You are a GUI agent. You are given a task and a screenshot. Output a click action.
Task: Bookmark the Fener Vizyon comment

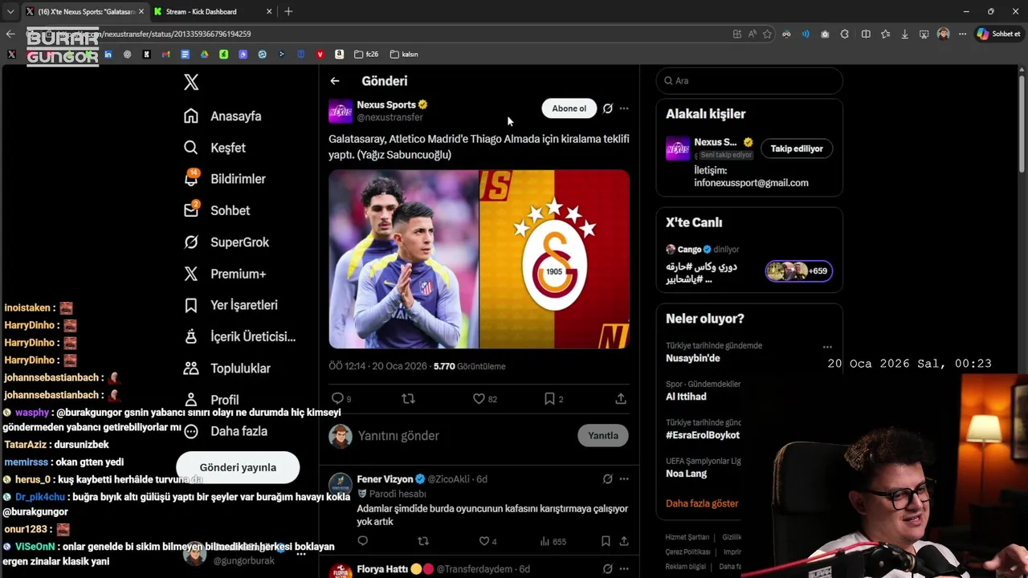click(x=606, y=541)
